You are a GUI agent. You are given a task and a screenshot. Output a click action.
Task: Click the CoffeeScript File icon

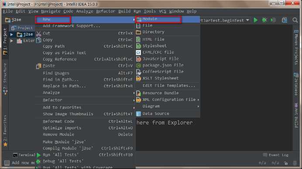pyautogui.click(x=138, y=72)
